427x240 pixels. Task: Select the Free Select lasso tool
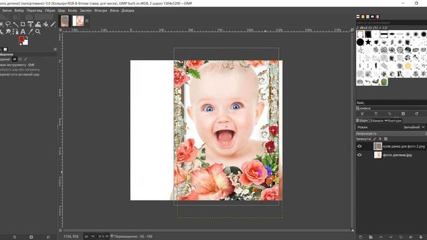coord(8,24)
